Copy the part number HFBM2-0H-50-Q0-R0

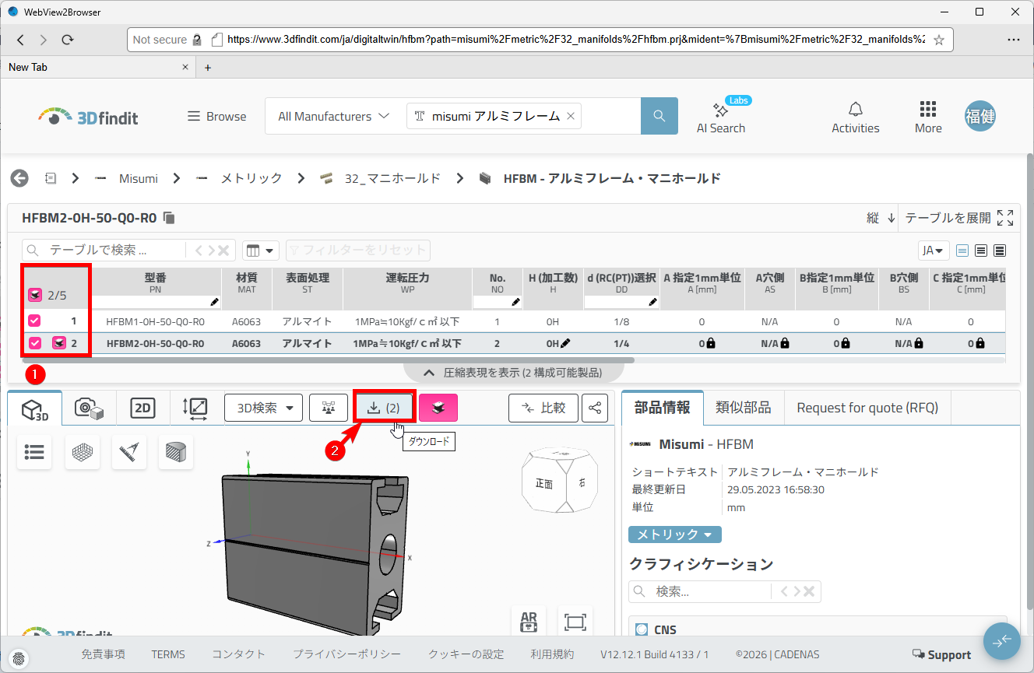pos(170,218)
